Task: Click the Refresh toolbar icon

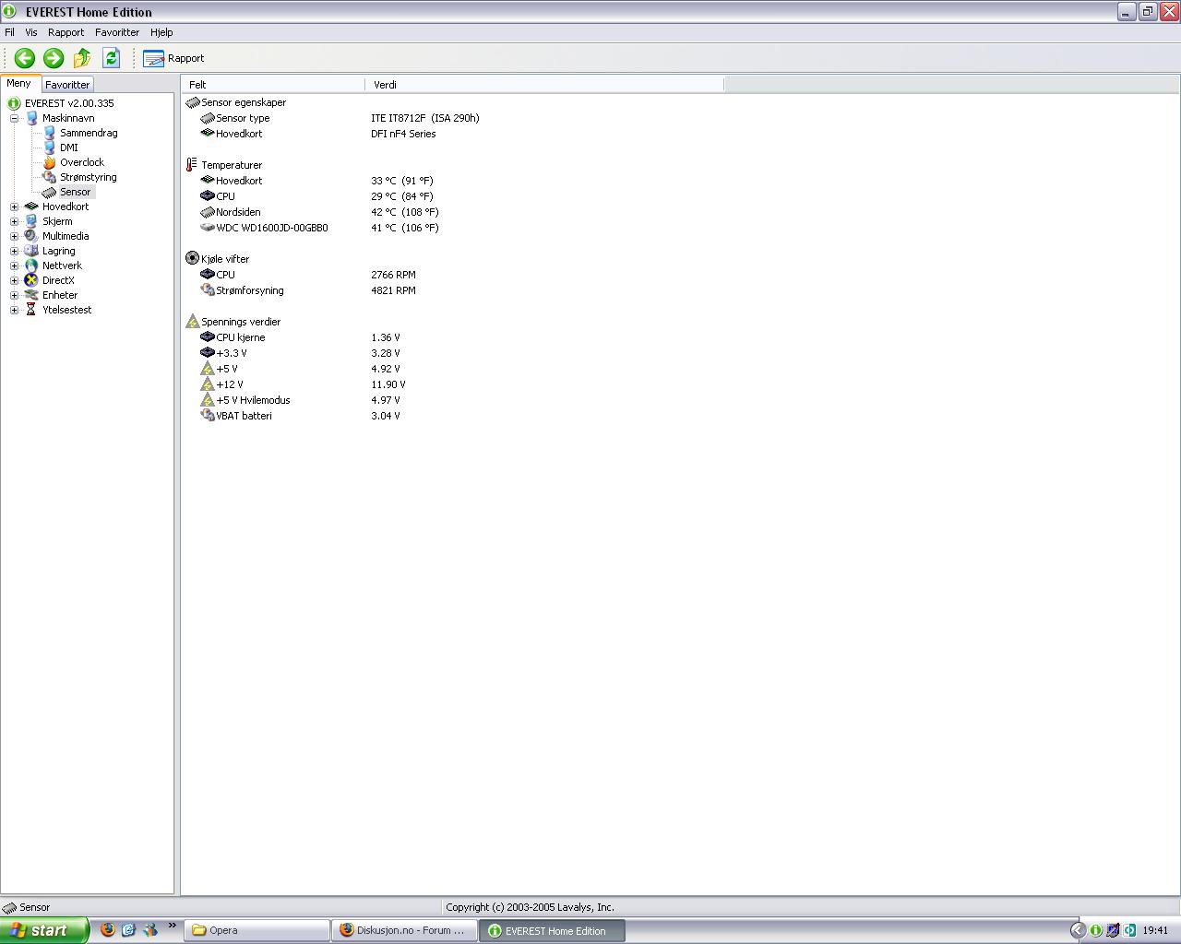Action: (111, 58)
